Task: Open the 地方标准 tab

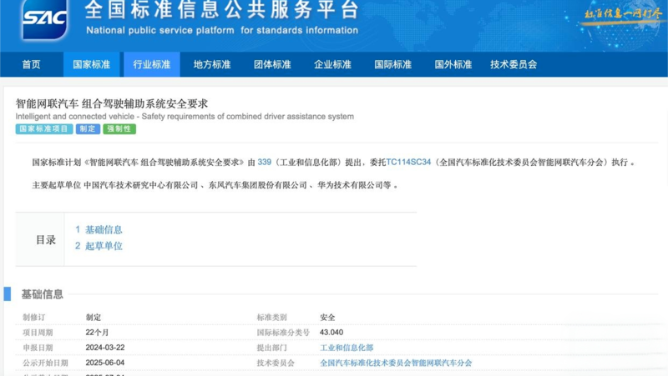Action: point(212,65)
